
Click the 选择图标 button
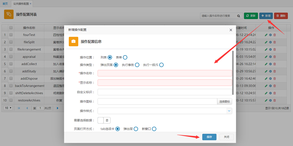click(225, 101)
